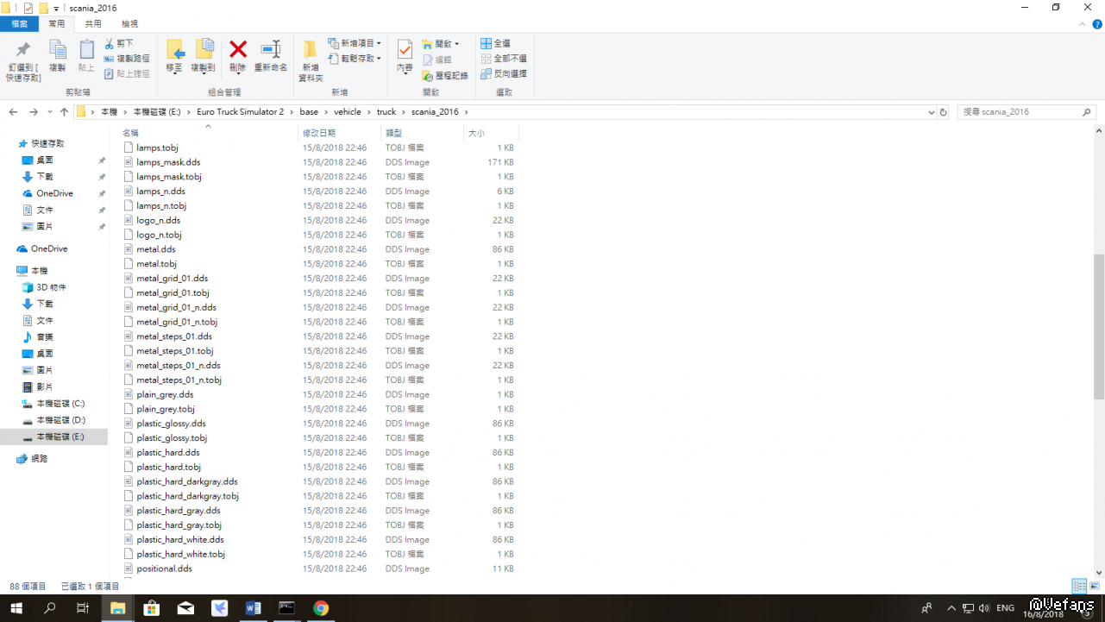Image resolution: width=1105 pixels, height=622 pixels.
Task: Open Google Chrome from the taskbar
Action: pyautogui.click(x=321, y=608)
